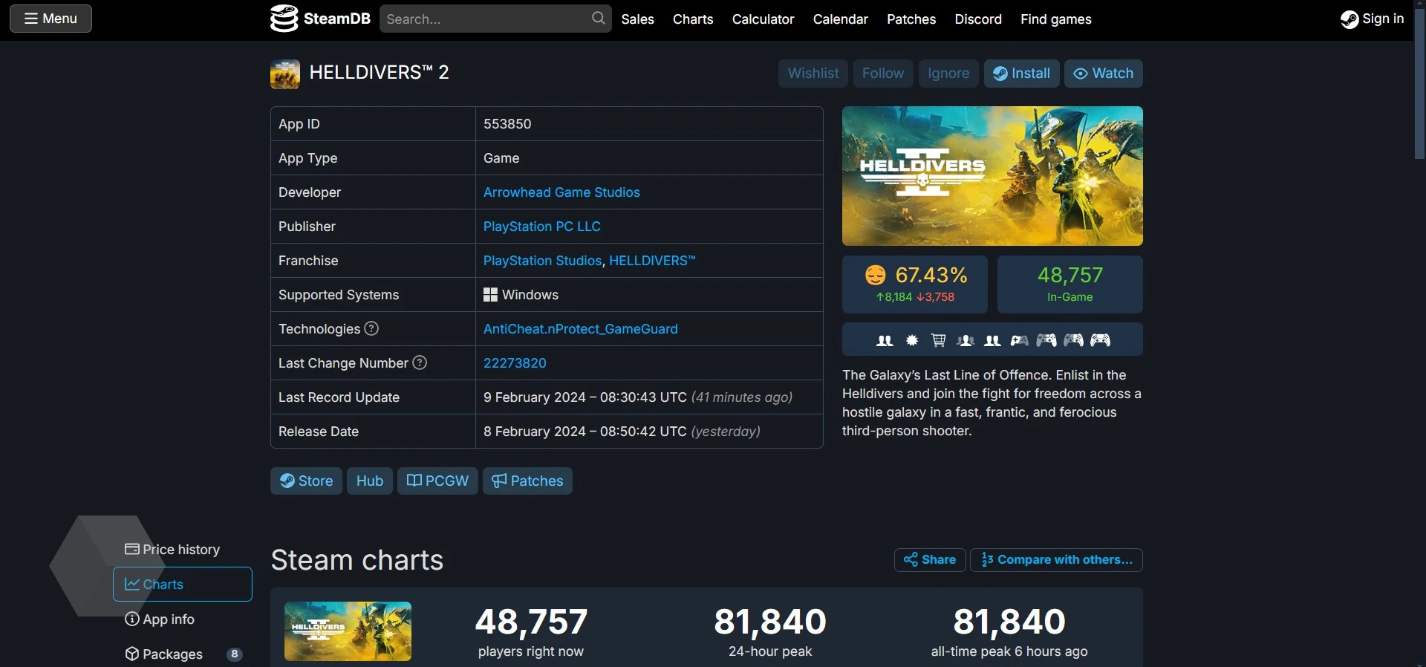Click the shopping cart in-app purchases icon

938,341
